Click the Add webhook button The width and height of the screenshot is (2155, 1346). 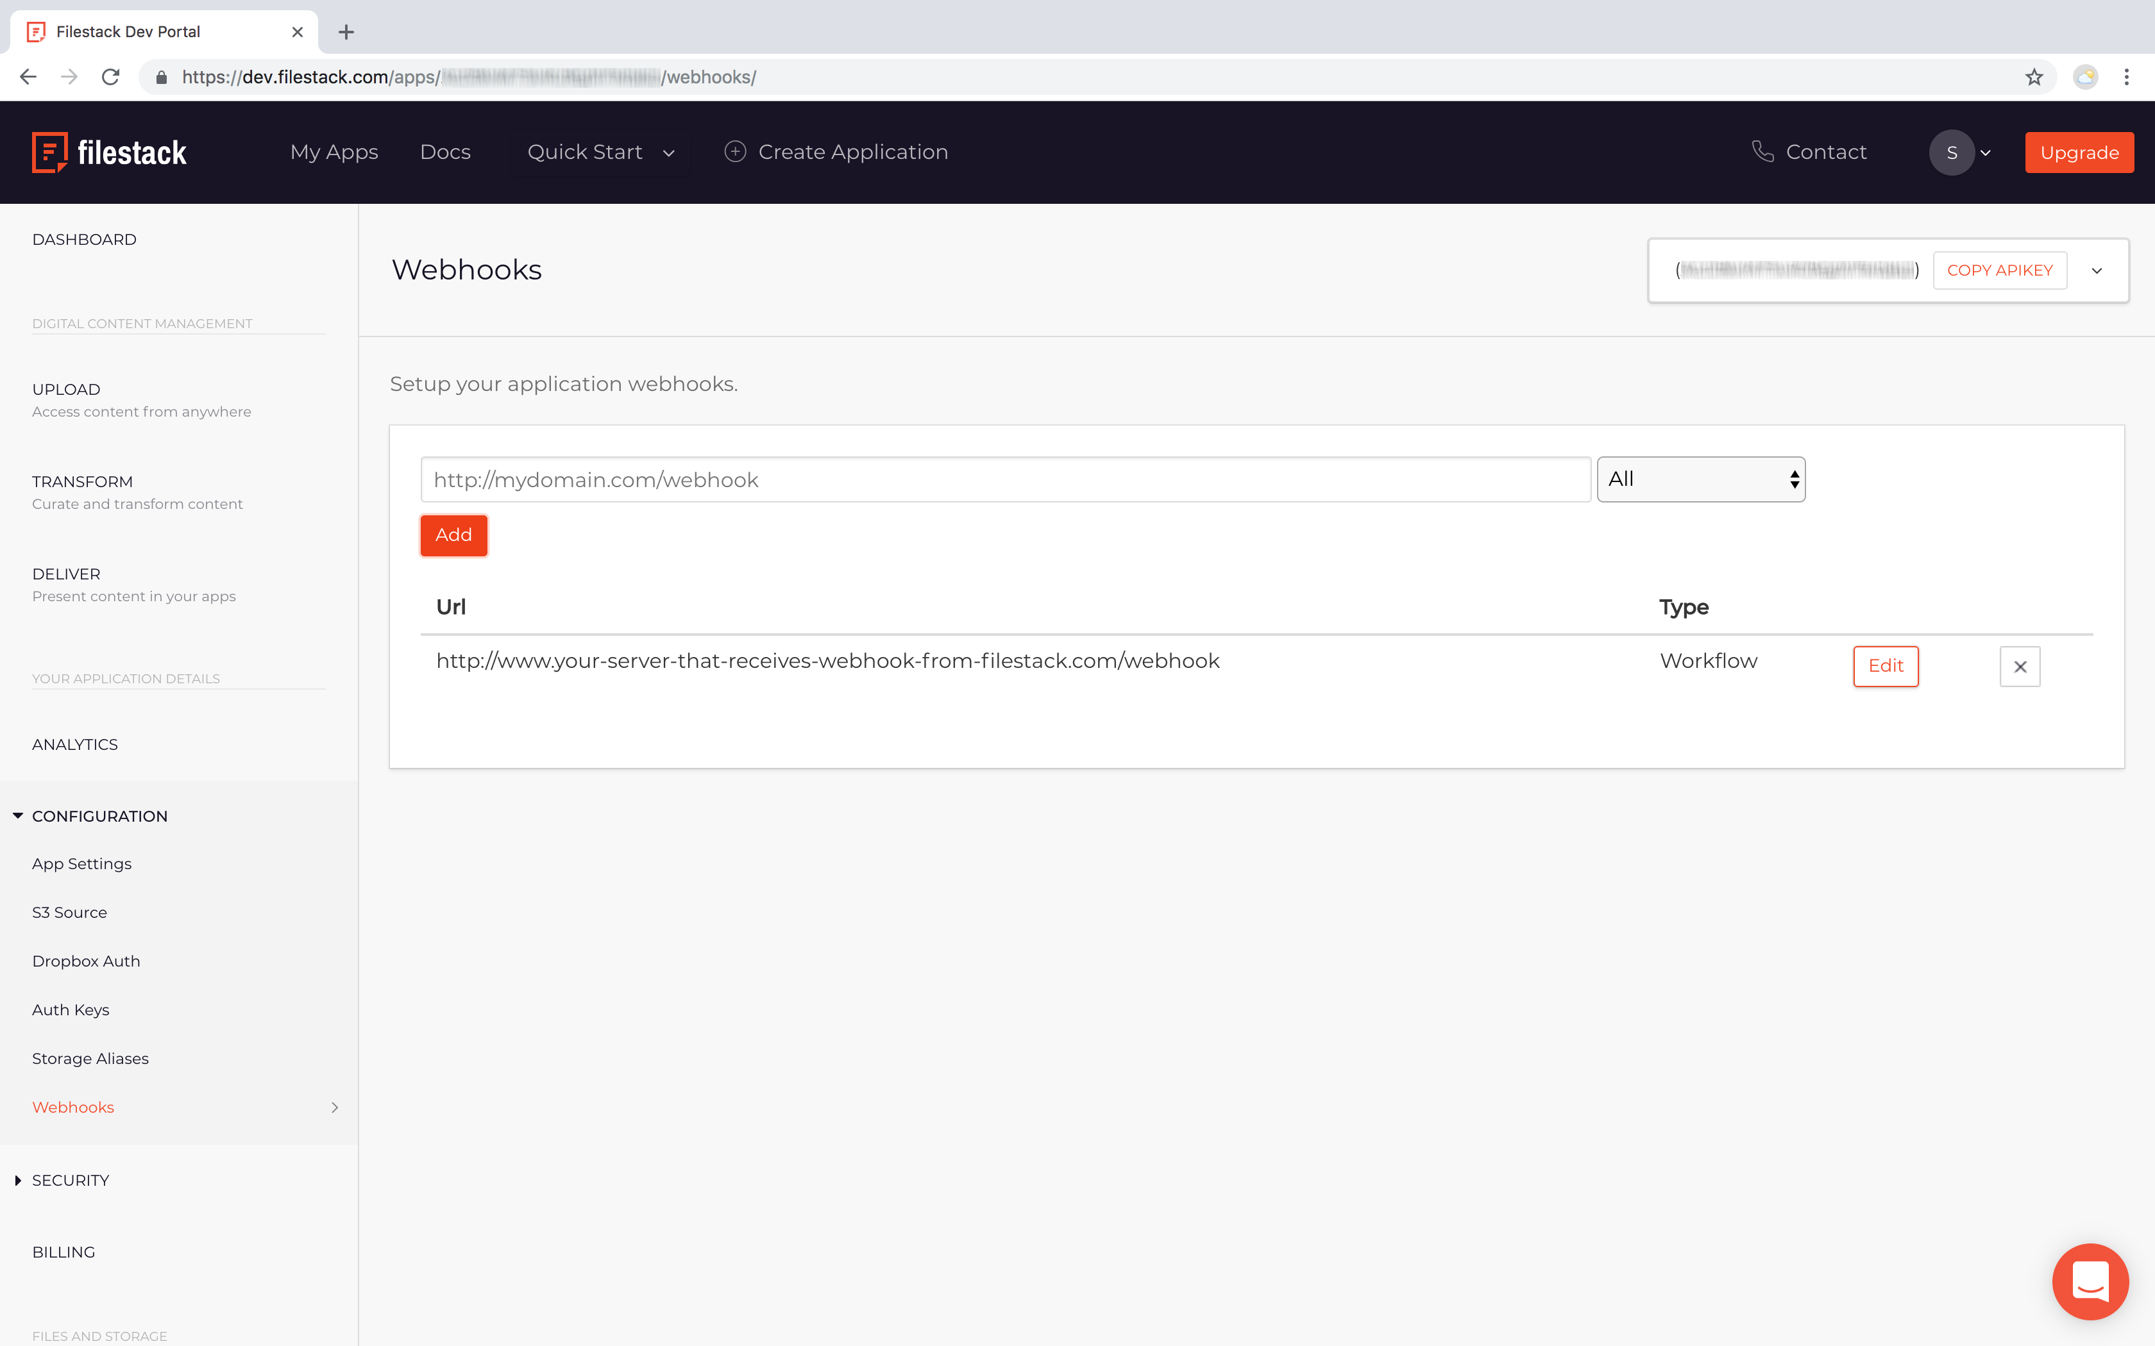453,535
